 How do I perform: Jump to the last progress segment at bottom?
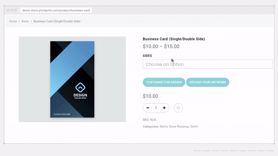(x=270, y=151)
